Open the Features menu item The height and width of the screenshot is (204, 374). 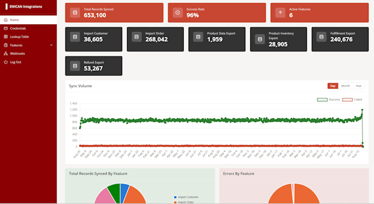pos(29,45)
